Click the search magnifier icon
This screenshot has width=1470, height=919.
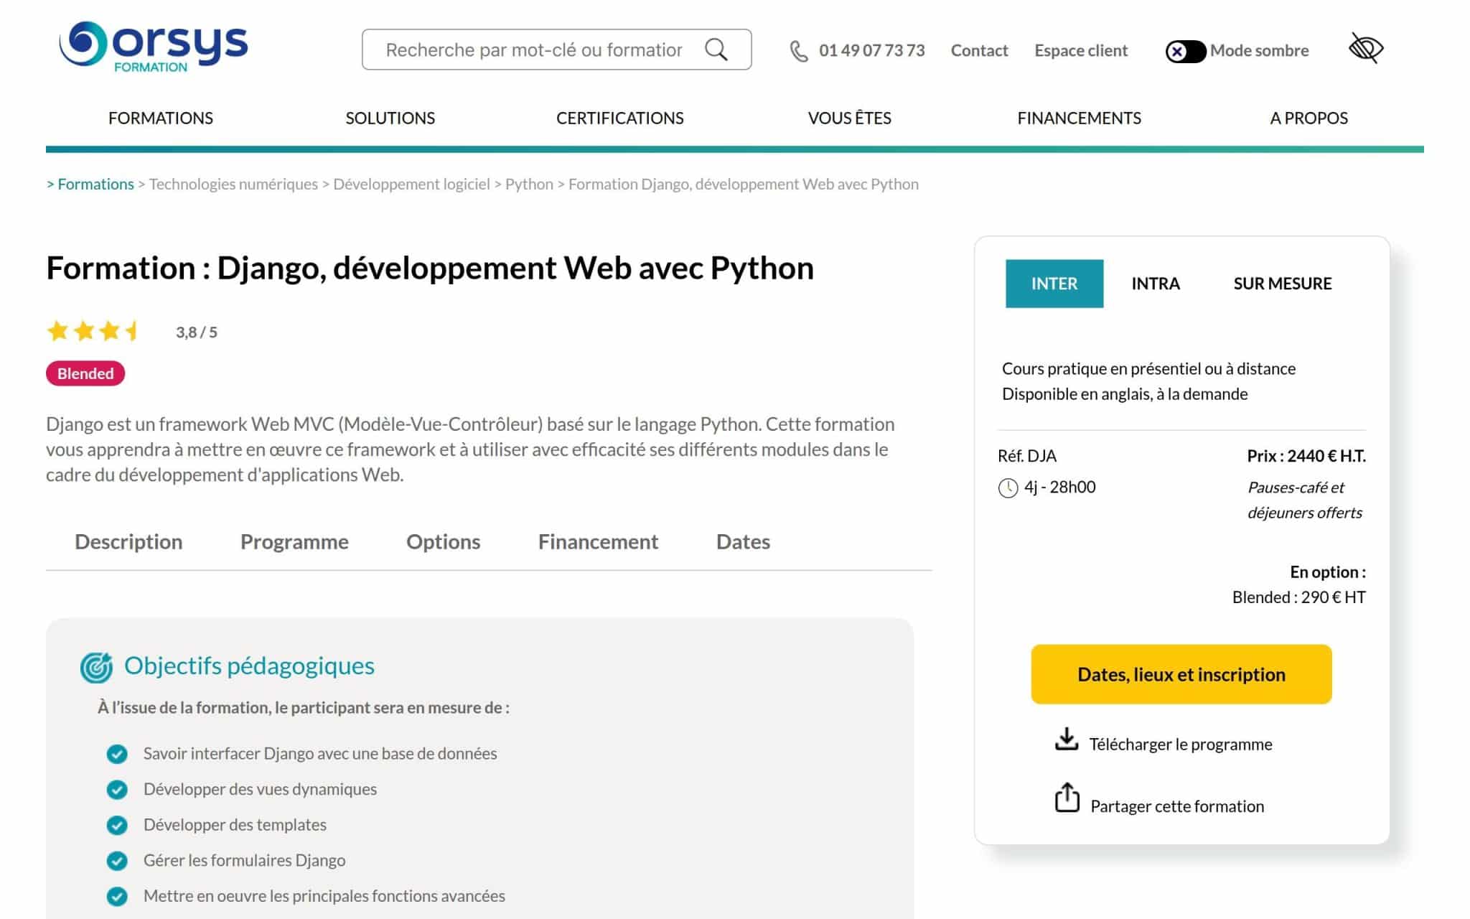tap(716, 50)
